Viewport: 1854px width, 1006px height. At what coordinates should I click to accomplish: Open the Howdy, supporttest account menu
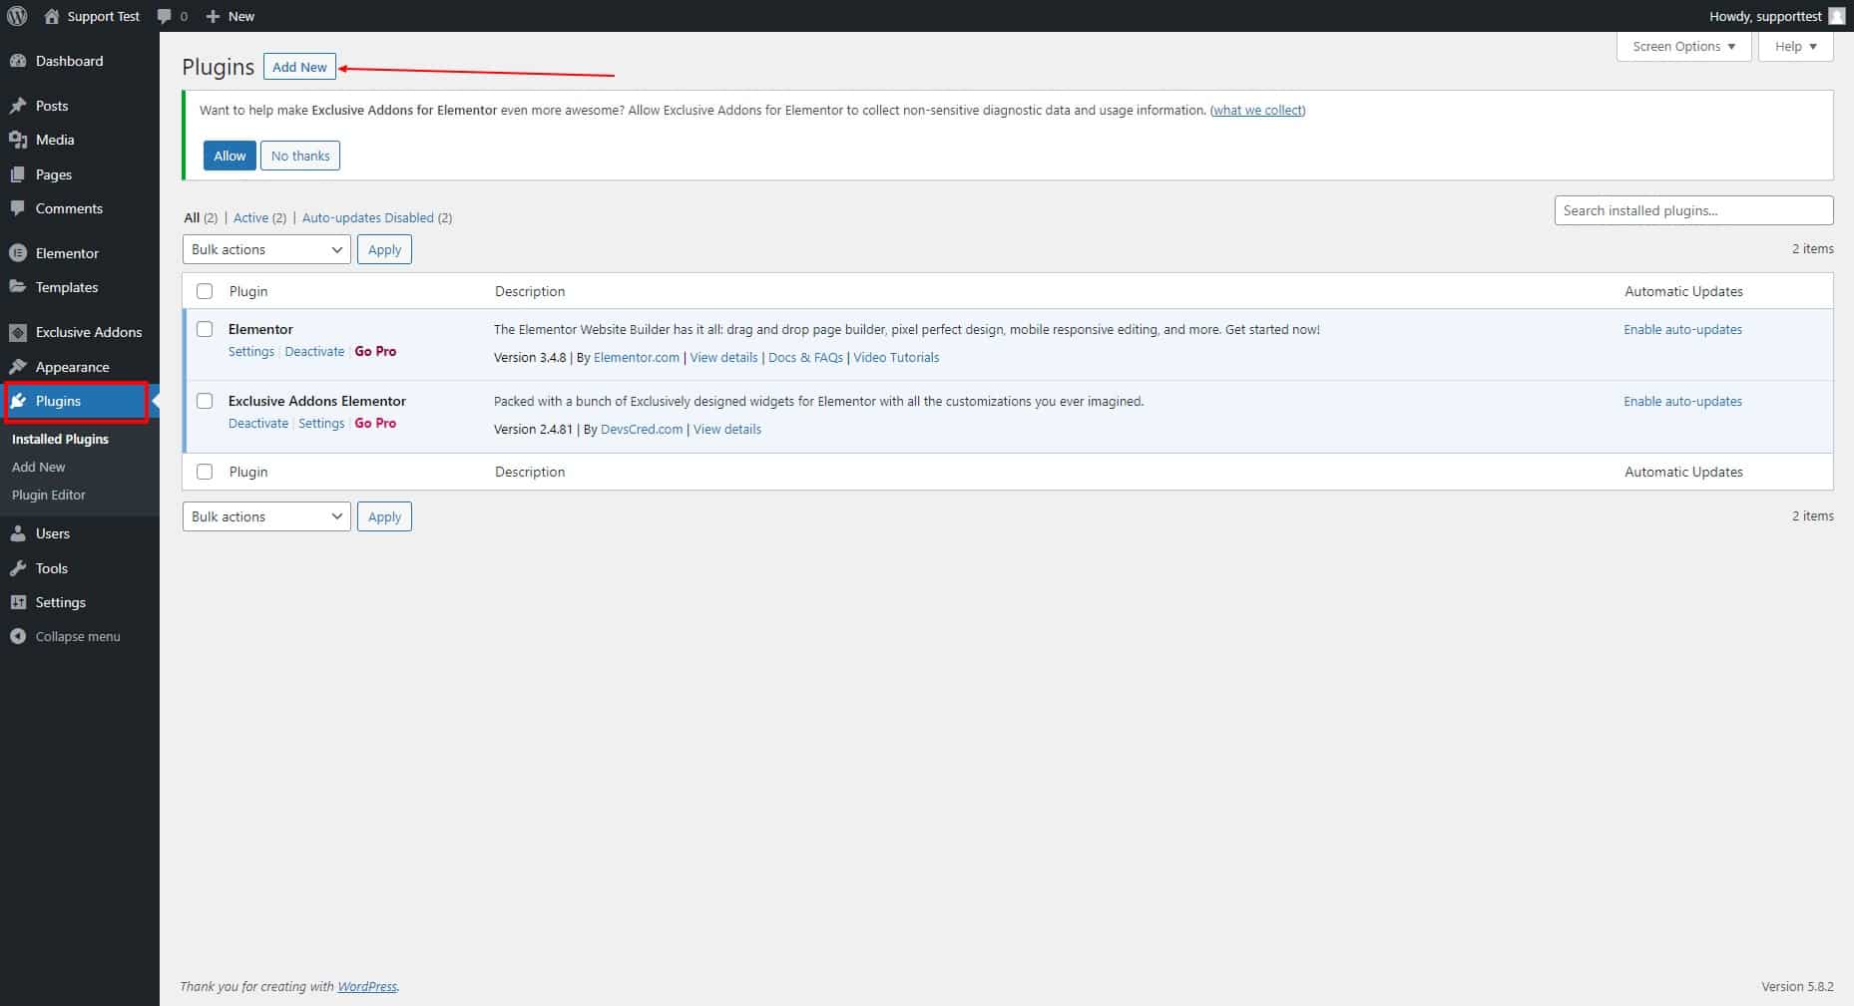[x=1776, y=16]
